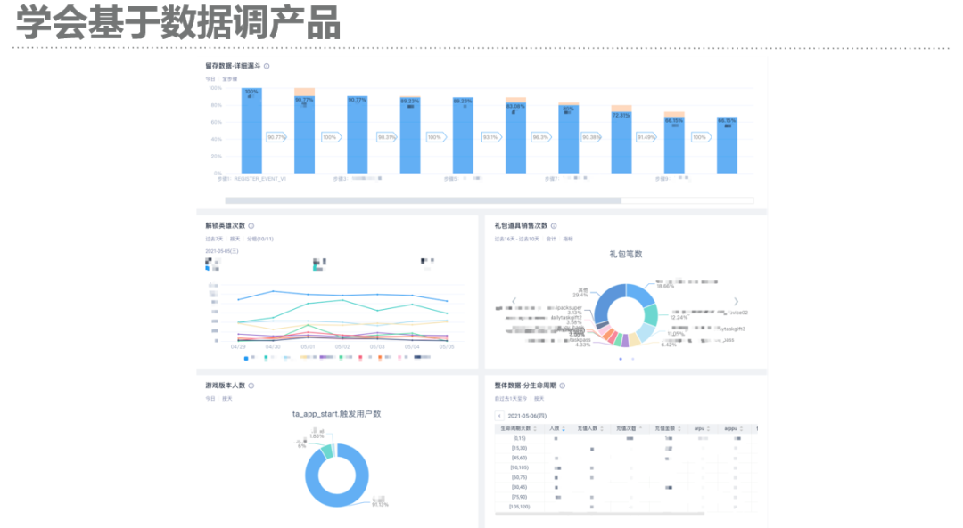Screen dimensions: 963x528
Task: Open the info tooltip for 礼包道具销售次数
Action: pos(554,225)
